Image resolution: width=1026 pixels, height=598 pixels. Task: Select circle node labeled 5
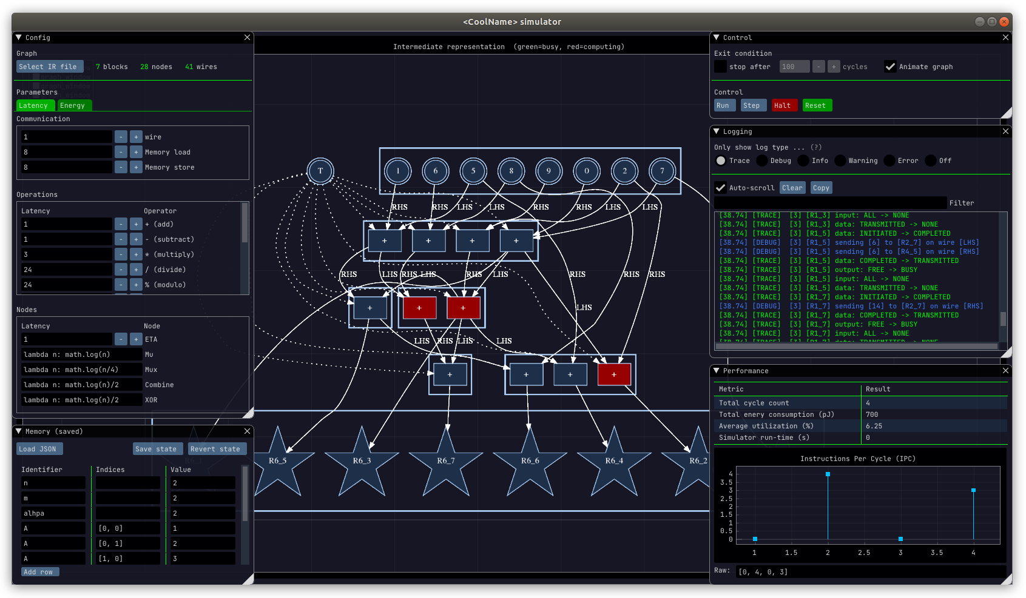473,171
